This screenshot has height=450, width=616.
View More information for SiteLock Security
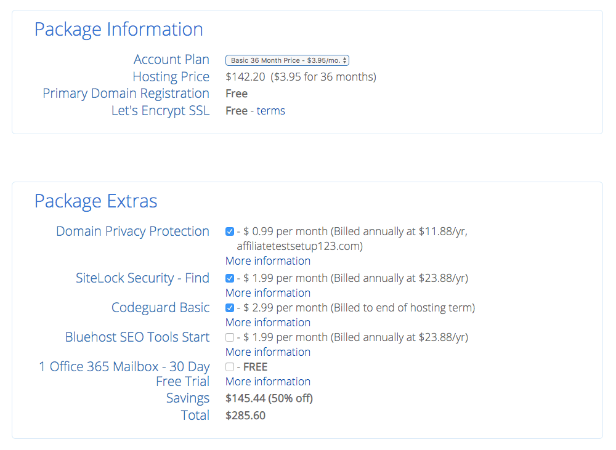pos(267,293)
